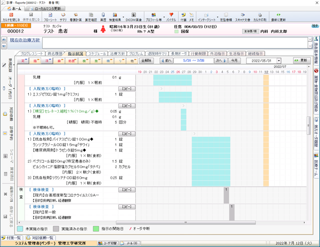Click the シェーマ sidebar icon

5,156
